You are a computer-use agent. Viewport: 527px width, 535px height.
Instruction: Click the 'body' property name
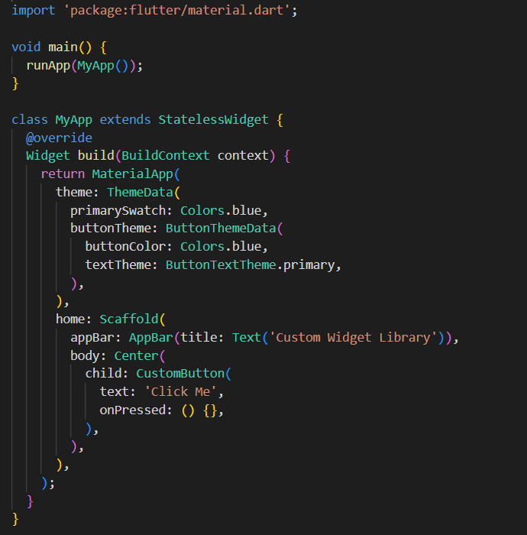pyautogui.click(x=86, y=356)
